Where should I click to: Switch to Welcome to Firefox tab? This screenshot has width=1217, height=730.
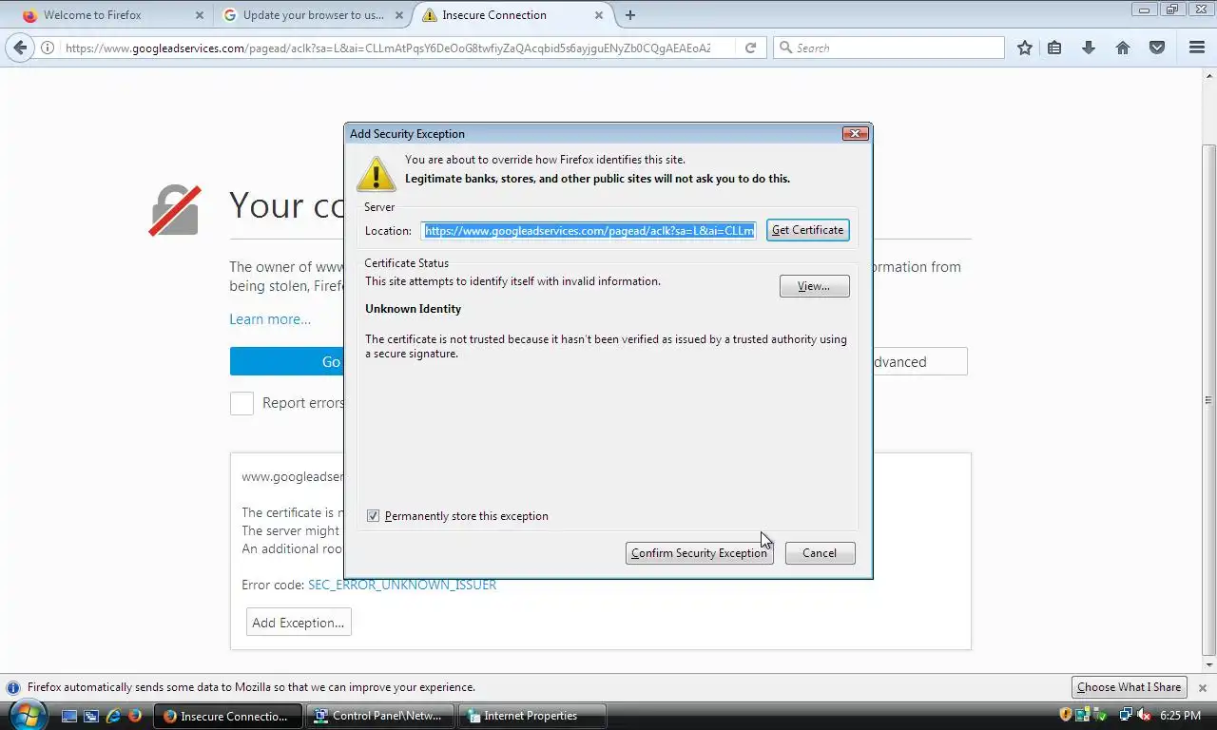click(x=112, y=15)
